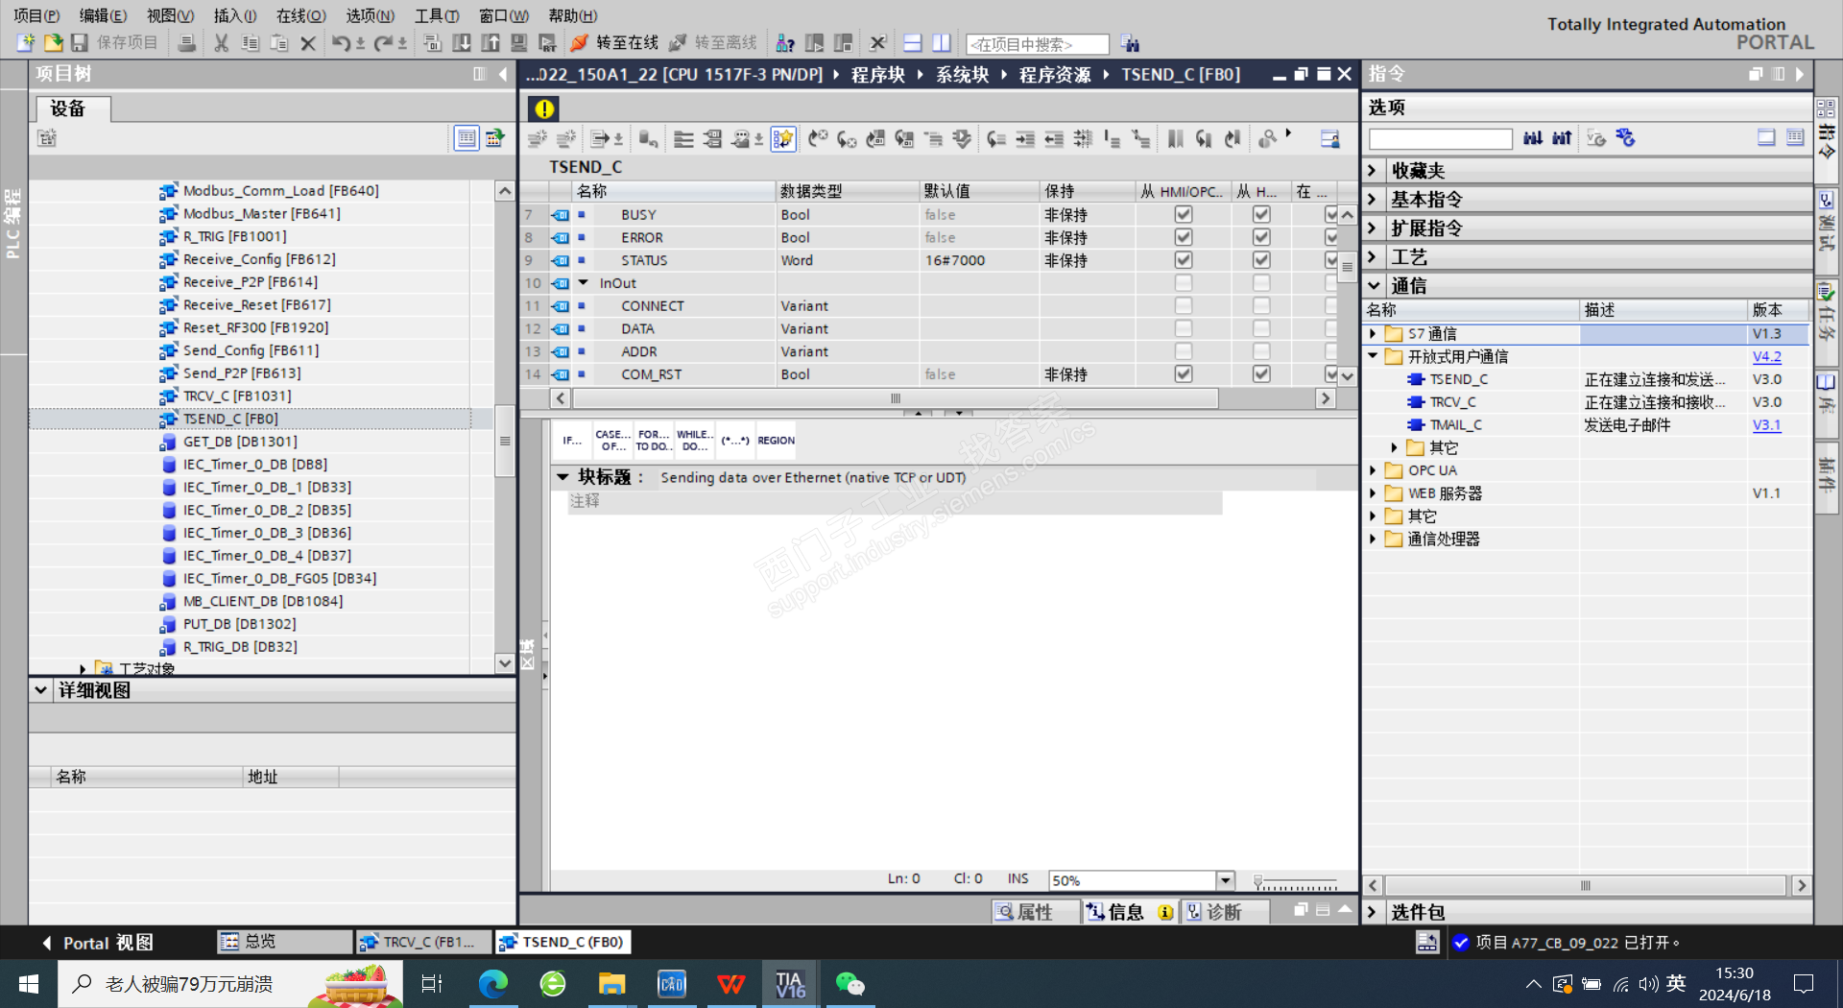Viewport: 1843px width, 1008px height.
Task: Toggle the HMI/OPC accessible checkbox for ERROR
Action: tap(1184, 237)
